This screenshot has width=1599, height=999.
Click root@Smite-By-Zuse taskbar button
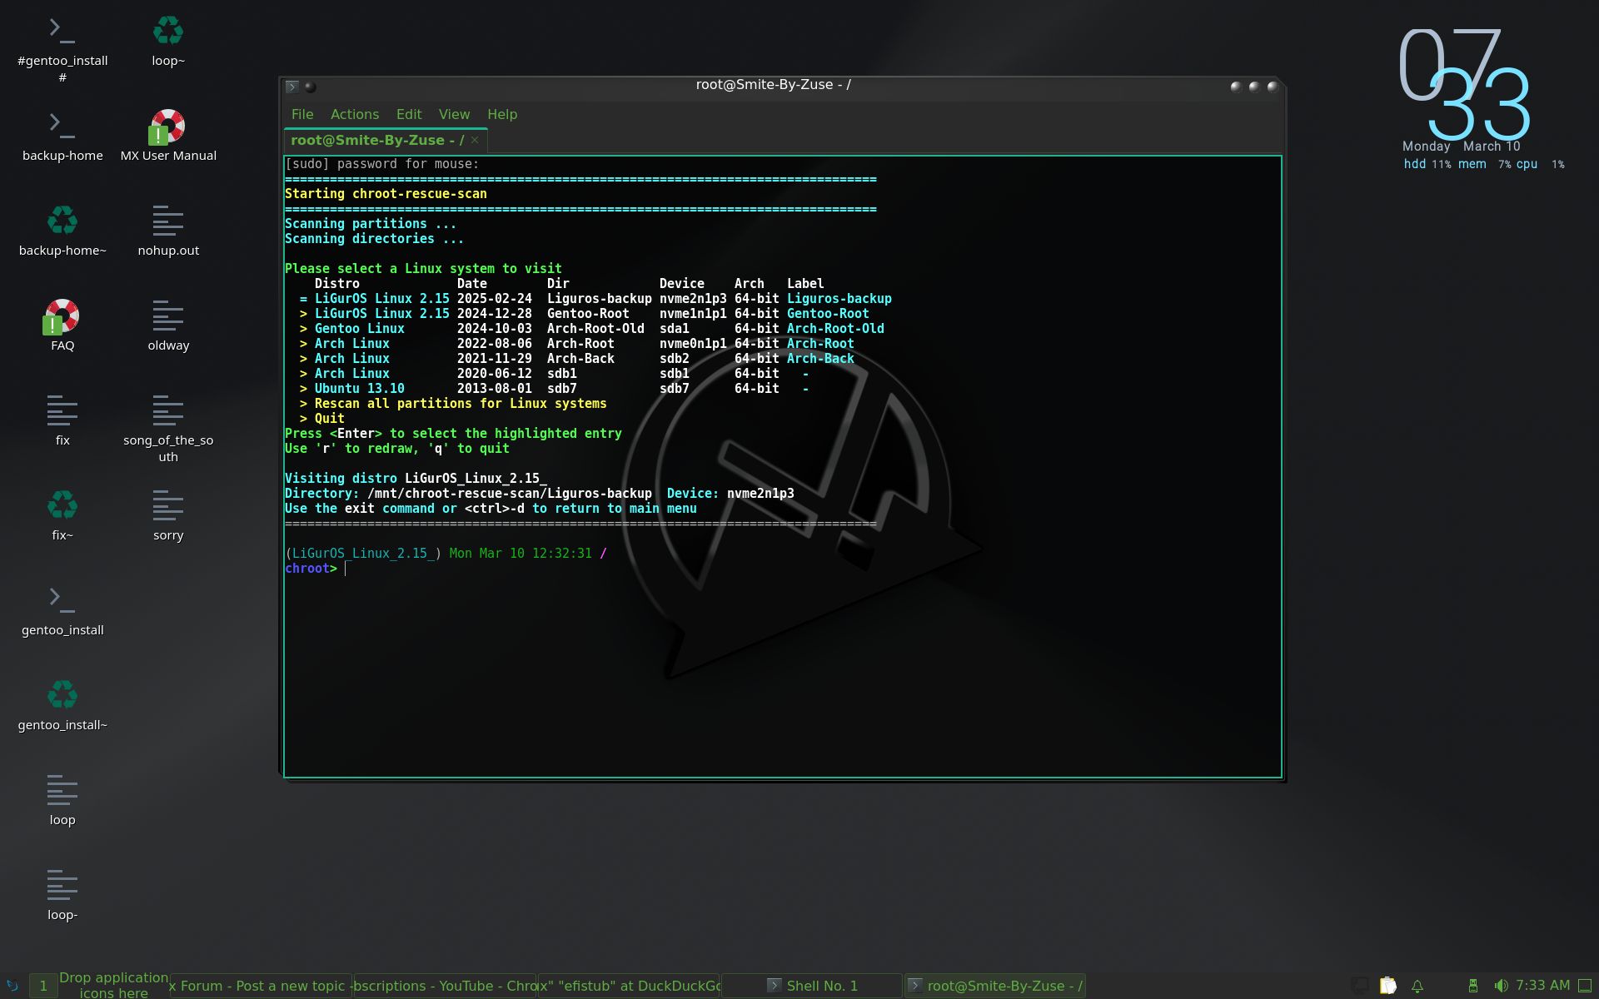point(994,986)
